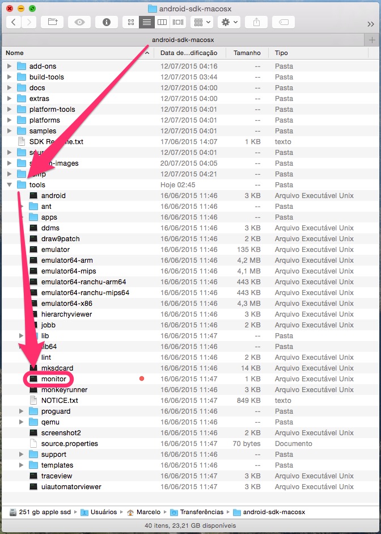Click the red tag dot on monitor

(142, 379)
